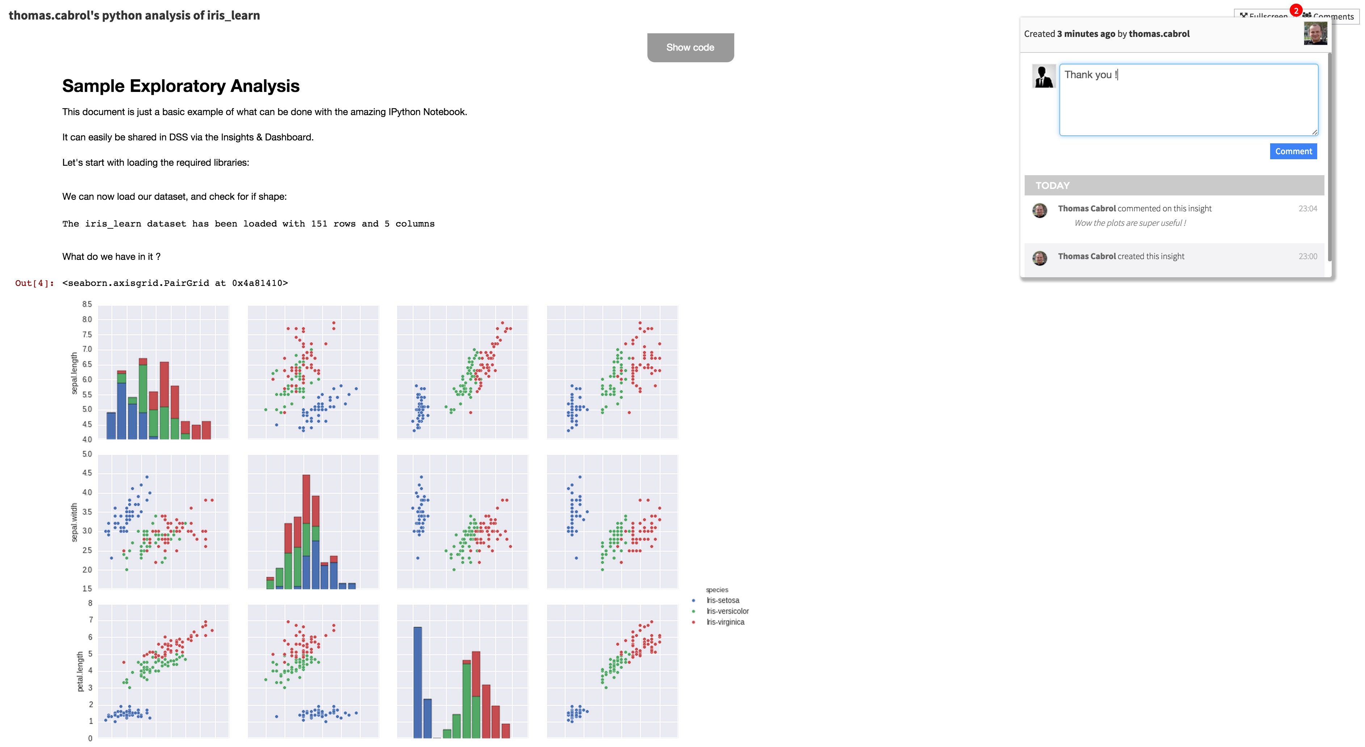Click the Comments label in the top bar
Image resolution: width=1365 pixels, height=747 pixels.
pos(1333,16)
